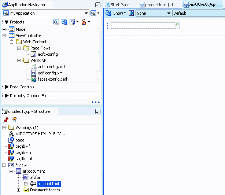Image resolution: width=225 pixels, height=195 pixels.
Task: Click the browser preview globe icon
Action: click(x=131, y=13)
